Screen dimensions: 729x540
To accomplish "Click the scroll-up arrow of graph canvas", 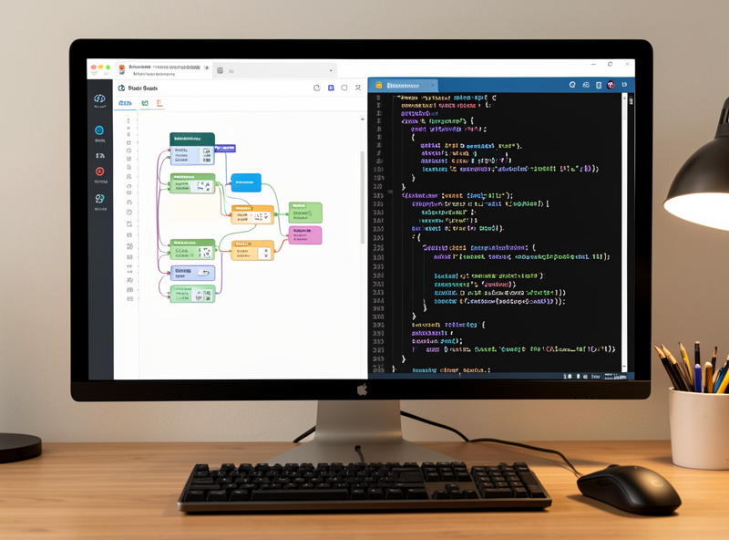I will coord(363,119).
